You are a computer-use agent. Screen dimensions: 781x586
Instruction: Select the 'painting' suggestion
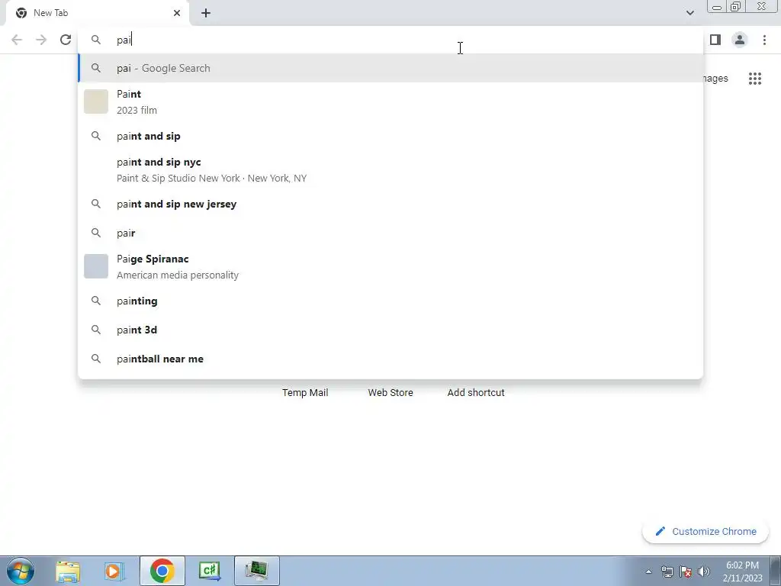[x=390, y=301]
